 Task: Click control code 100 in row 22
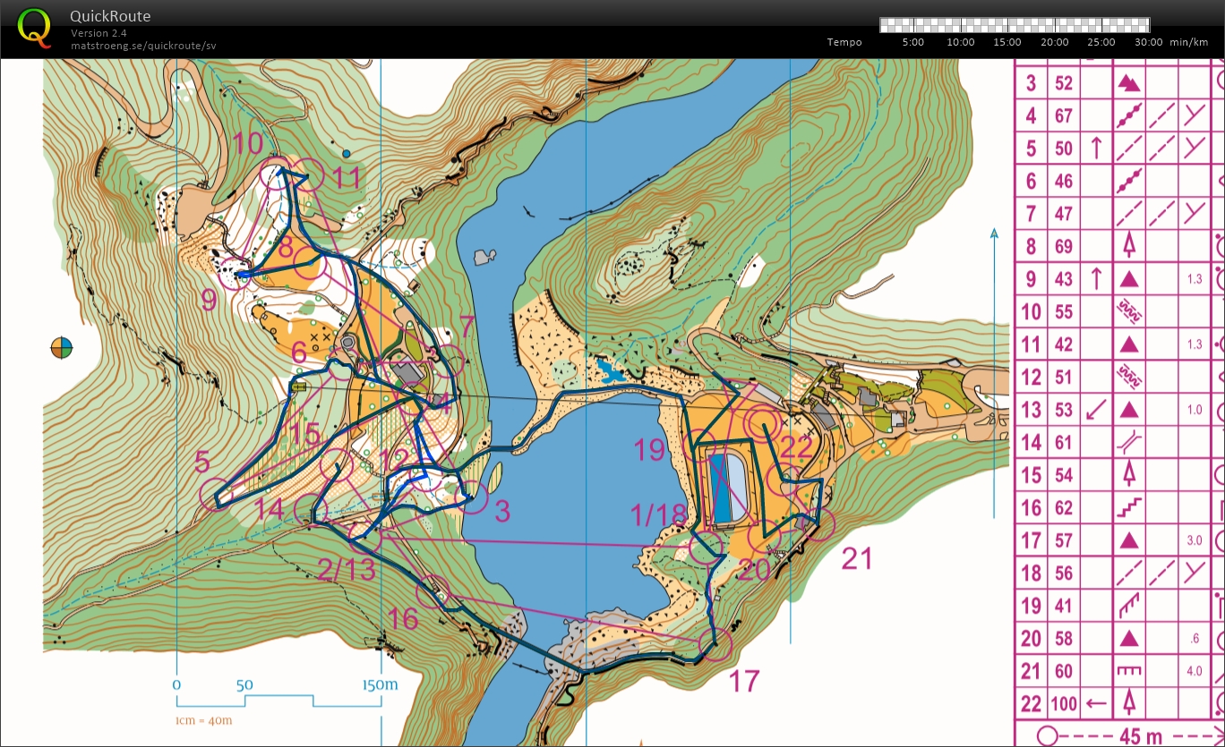(x=1064, y=703)
